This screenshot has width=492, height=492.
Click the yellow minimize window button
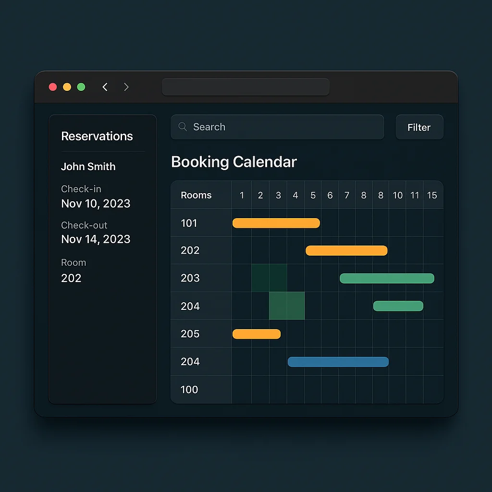tap(67, 87)
